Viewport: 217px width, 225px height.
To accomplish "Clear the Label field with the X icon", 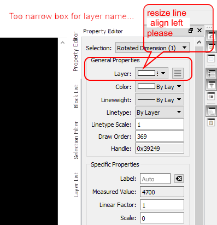I will tap(179, 179).
